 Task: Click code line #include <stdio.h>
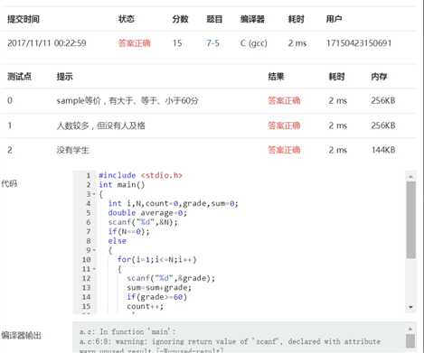coord(140,175)
